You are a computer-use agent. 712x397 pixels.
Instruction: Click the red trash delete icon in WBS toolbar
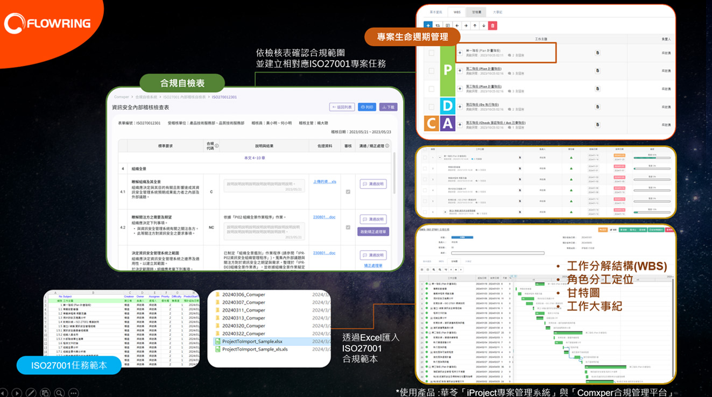493,25
